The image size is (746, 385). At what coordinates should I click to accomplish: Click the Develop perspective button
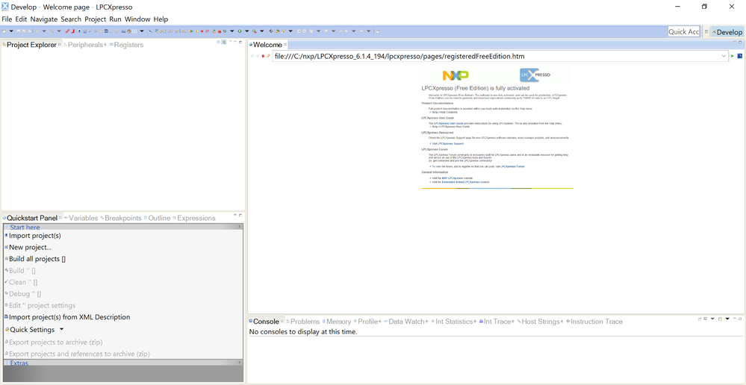pyautogui.click(x=727, y=32)
